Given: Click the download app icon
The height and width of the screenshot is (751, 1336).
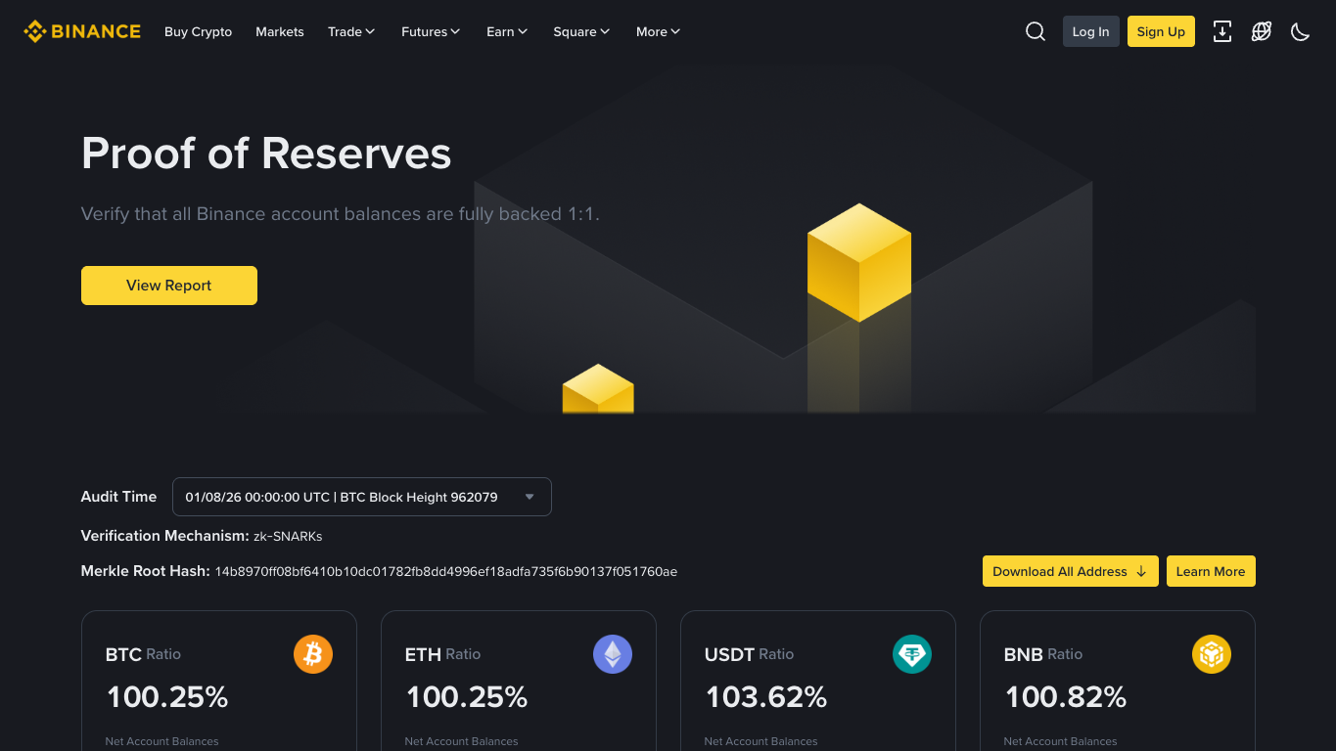Looking at the screenshot, I should [1222, 31].
